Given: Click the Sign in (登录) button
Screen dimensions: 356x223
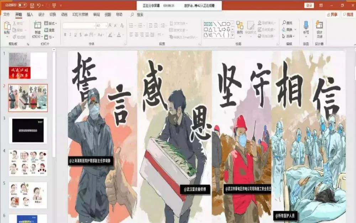Looking at the screenshot, I should click(309, 5).
